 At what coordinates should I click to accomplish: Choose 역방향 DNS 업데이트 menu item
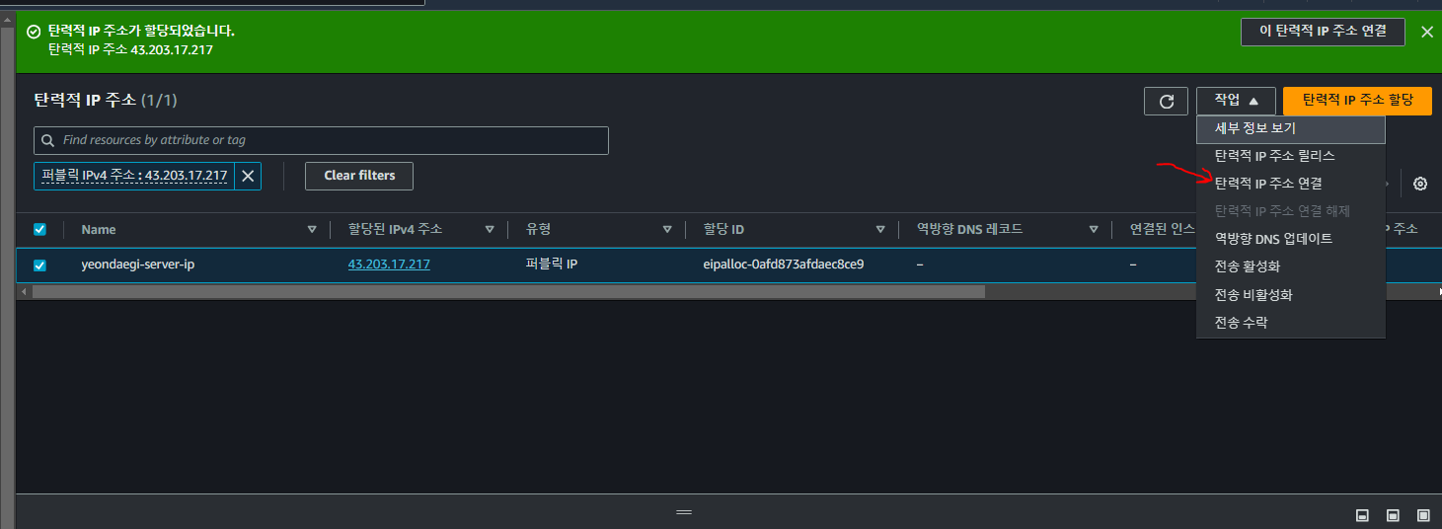click(1291, 239)
